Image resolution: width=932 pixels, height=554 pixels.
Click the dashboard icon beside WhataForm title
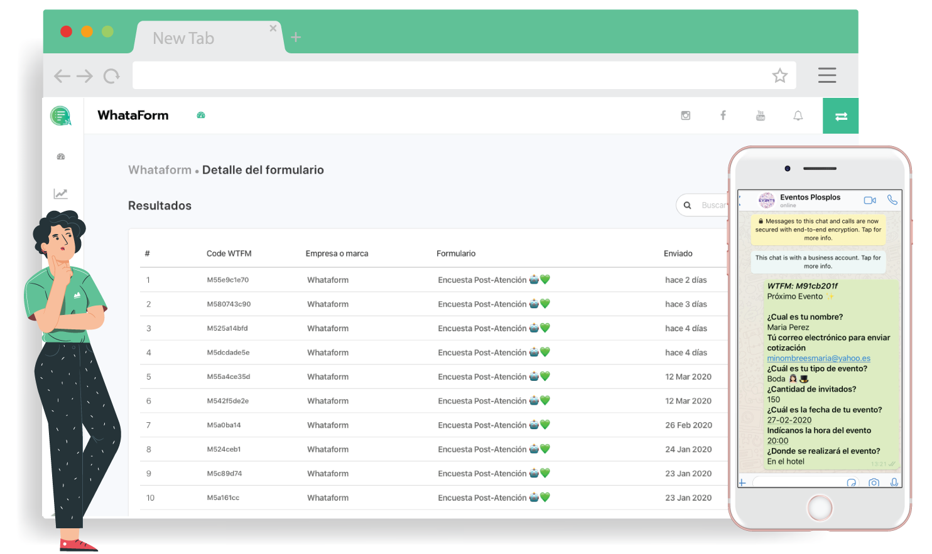click(x=201, y=115)
